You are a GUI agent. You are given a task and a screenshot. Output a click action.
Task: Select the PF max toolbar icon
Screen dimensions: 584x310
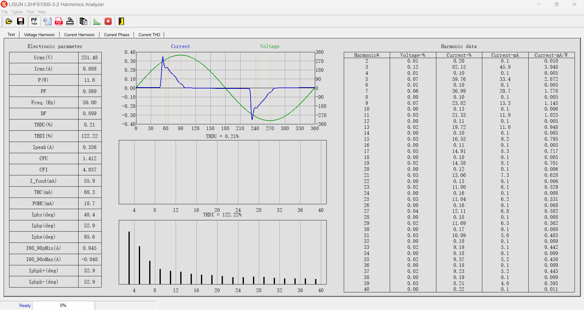34,21
